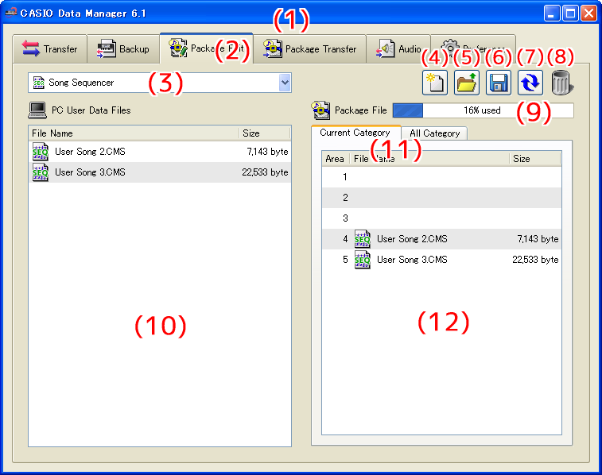This screenshot has width=602, height=475.
Task: Open the Package Transfer tab
Action: point(309,48)
